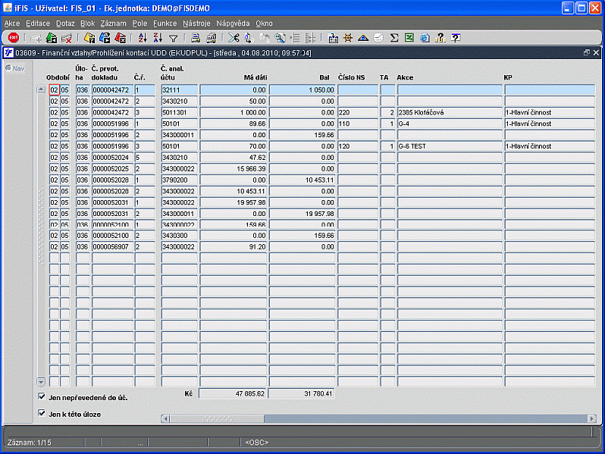Open the Funkce menu
This screenshot has height=454, width=605.
(165, 23)
